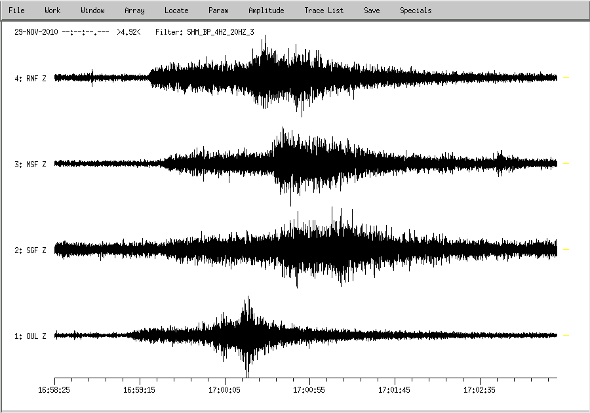Open the Specials menu
Viewport: 590px width, 413px height.
point(416,10)
